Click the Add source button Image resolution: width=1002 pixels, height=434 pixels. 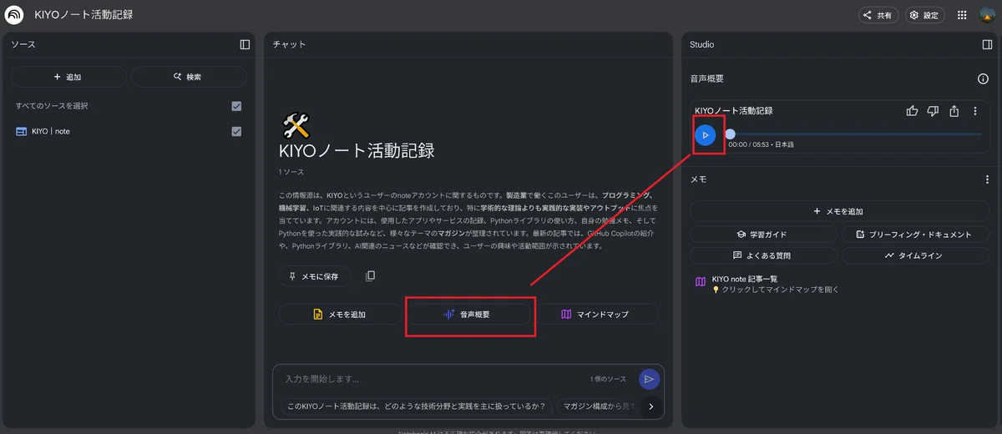(x=68, y=77)
